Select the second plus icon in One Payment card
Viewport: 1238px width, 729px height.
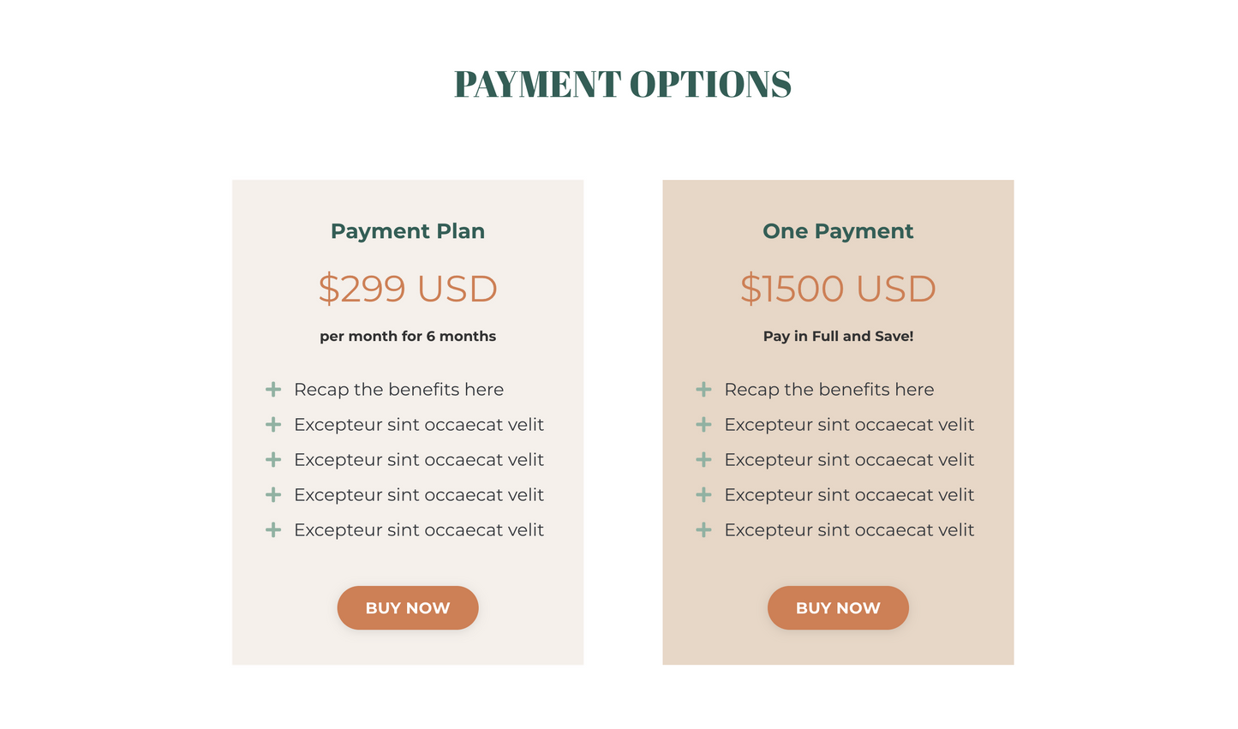[x=703, y=425]
